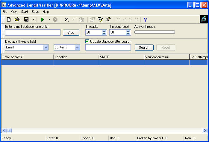Viewport: 209px width, 142px height.
Task: Click the Active threads progress bar
Action: coord(155,32)
